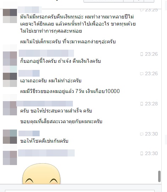This screenshot has height=192, width=167.
Task: Click the smiling face sticker in the chat
Action: tap(41, 174)
